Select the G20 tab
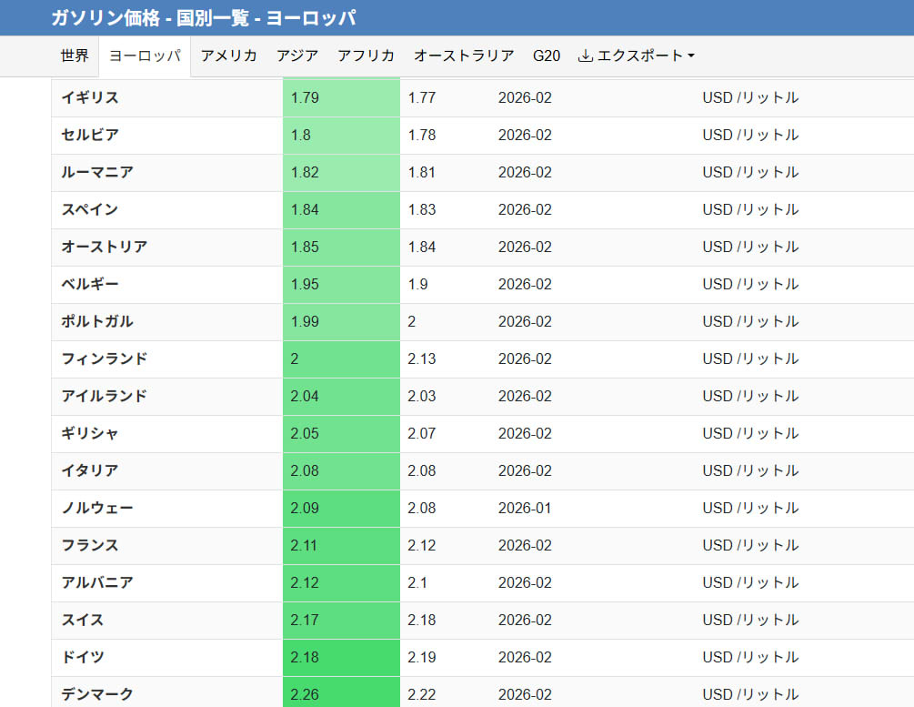914x707 pixels. (547, 56)
